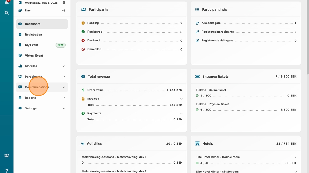Expand the Reports menu chevron
This screenshot has height=173, width=309.
point(64,98)
